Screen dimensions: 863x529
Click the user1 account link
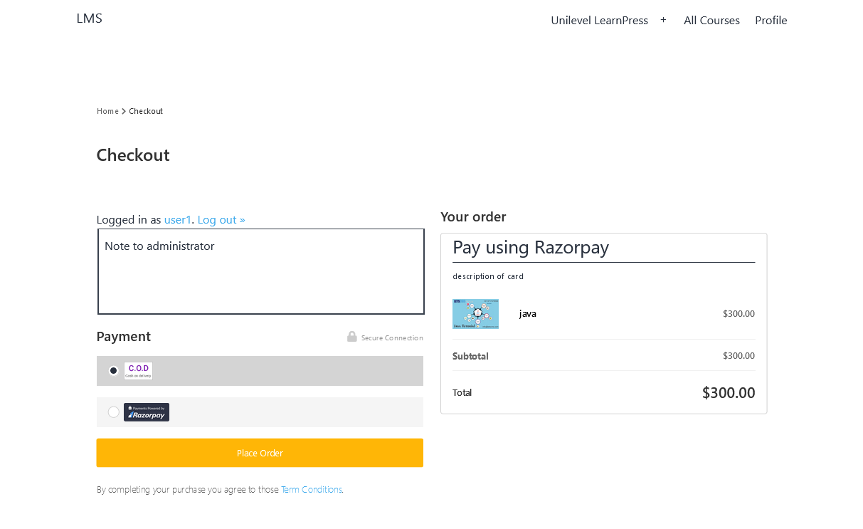177,219
